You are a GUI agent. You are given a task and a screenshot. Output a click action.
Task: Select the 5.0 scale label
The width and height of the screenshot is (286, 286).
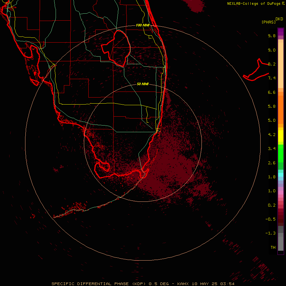pos(272,120)
